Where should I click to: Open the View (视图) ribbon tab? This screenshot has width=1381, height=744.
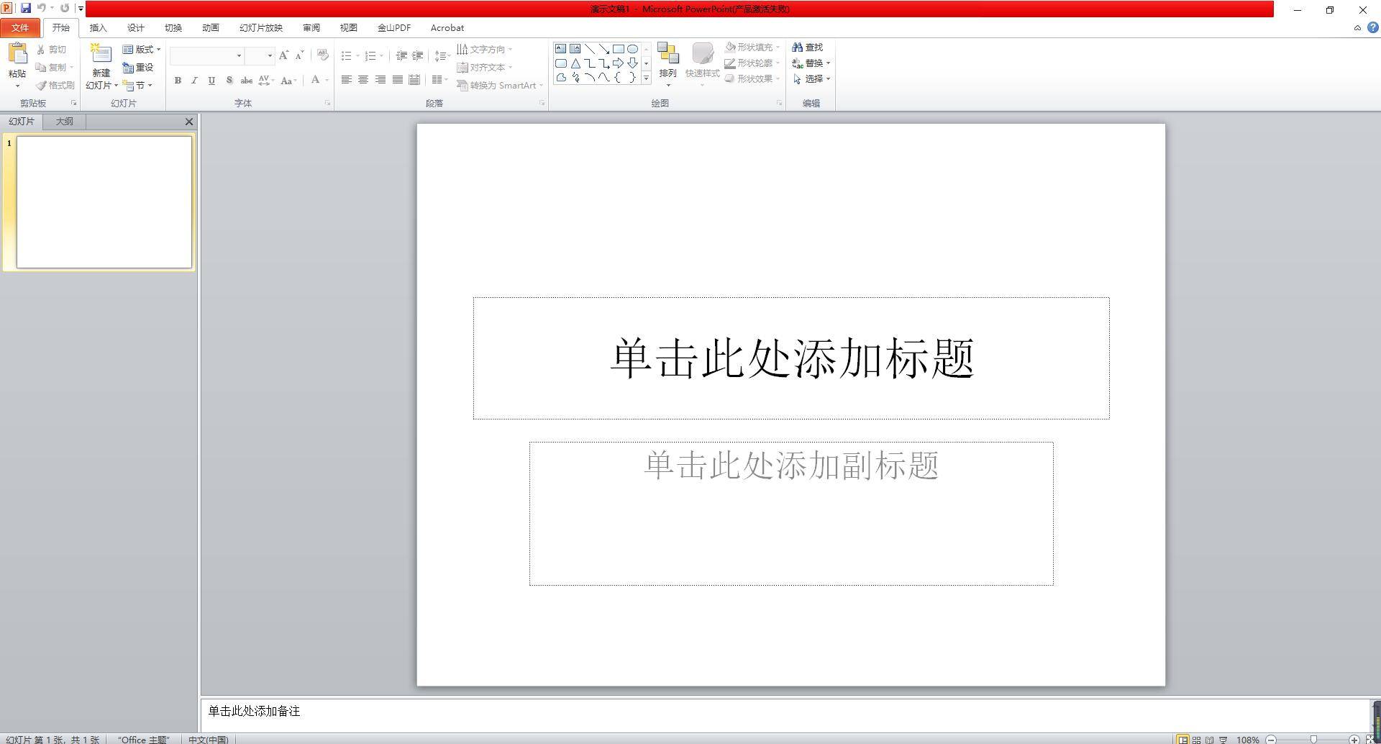pyautogui.click(x=348, y=27)
